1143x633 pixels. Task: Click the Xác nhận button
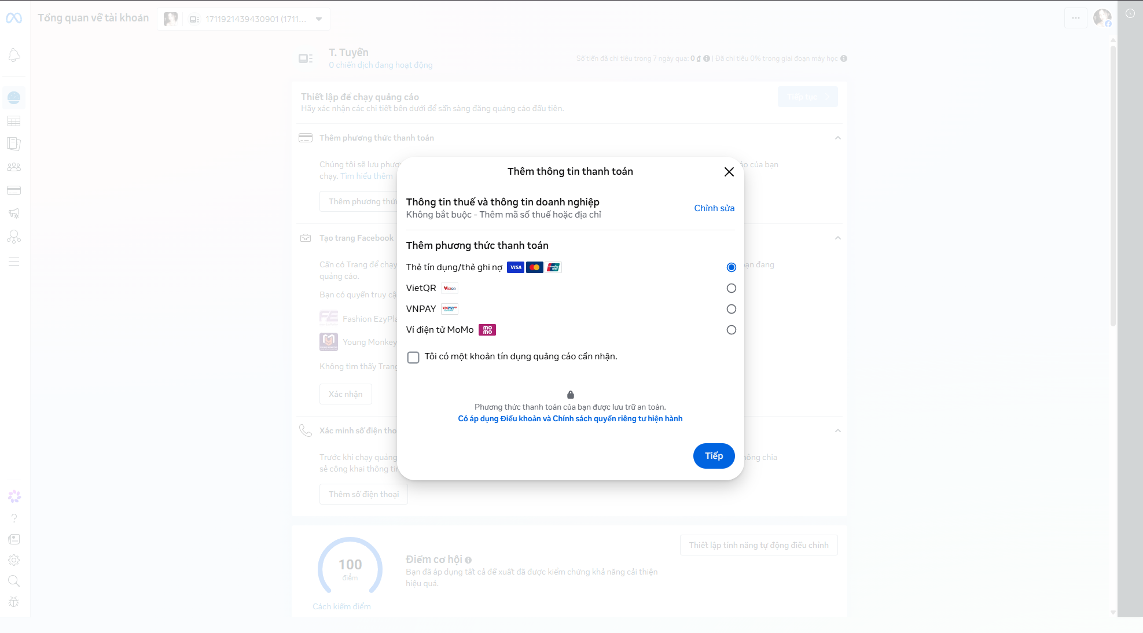coord(346,394)
